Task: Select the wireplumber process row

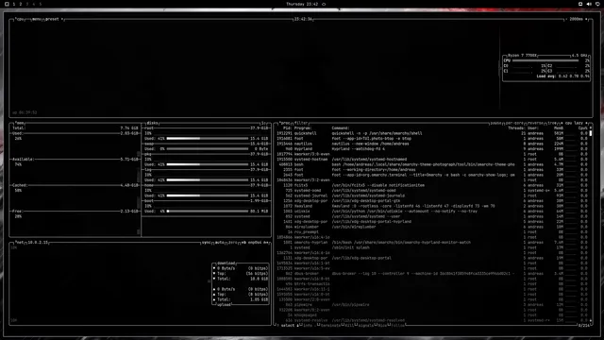Action: pyautogui.click(x=432, y=227)
